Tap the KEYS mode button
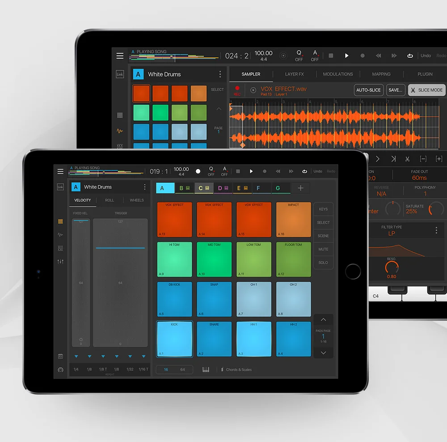The height and width of the screenshot is (442, 447). 323,209
